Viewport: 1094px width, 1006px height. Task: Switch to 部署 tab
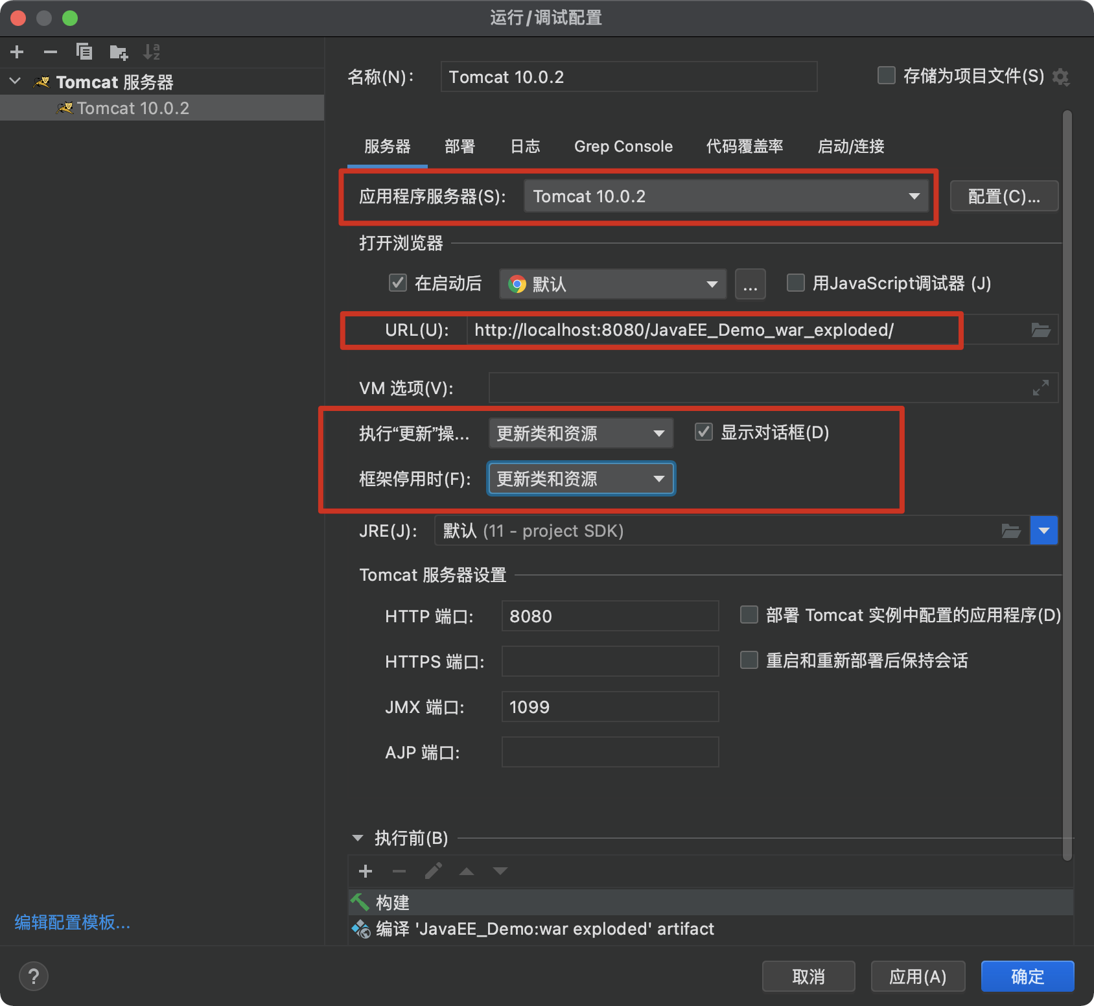click(460, 146)
